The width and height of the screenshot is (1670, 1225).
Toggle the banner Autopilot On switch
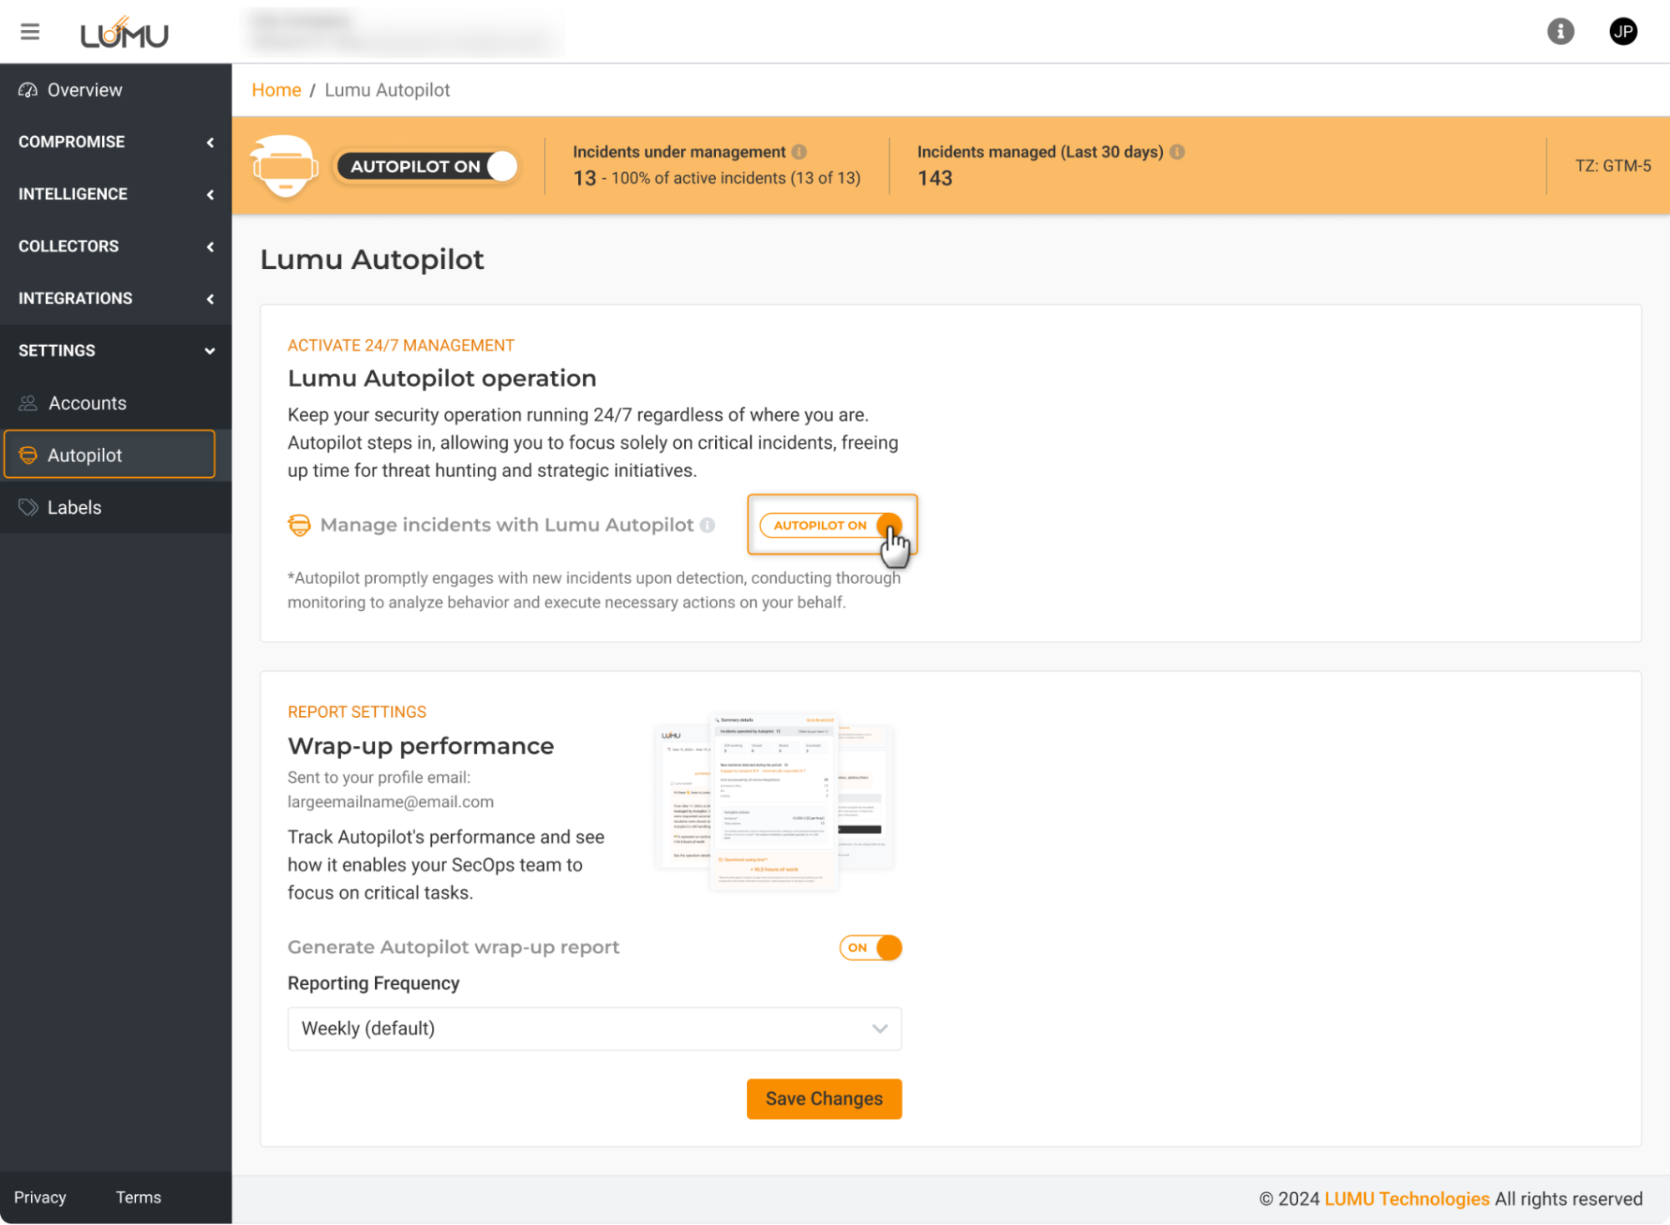426,166
